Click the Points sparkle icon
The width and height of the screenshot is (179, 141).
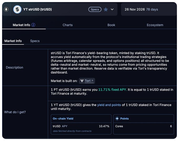(117, 119)
